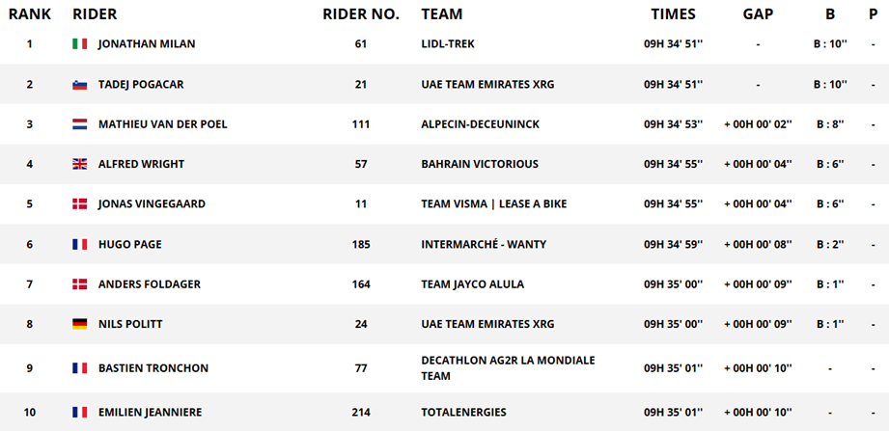Open Tadej Pogacar's rider page
This screenshot has height=431, width=889.
point(141,85)
